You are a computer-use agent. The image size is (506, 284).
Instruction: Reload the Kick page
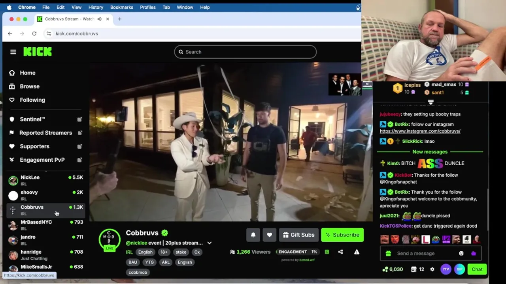34,34
